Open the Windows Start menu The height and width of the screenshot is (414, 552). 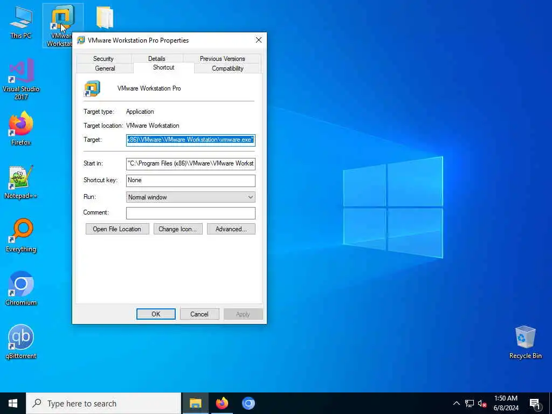click(13, 403)
